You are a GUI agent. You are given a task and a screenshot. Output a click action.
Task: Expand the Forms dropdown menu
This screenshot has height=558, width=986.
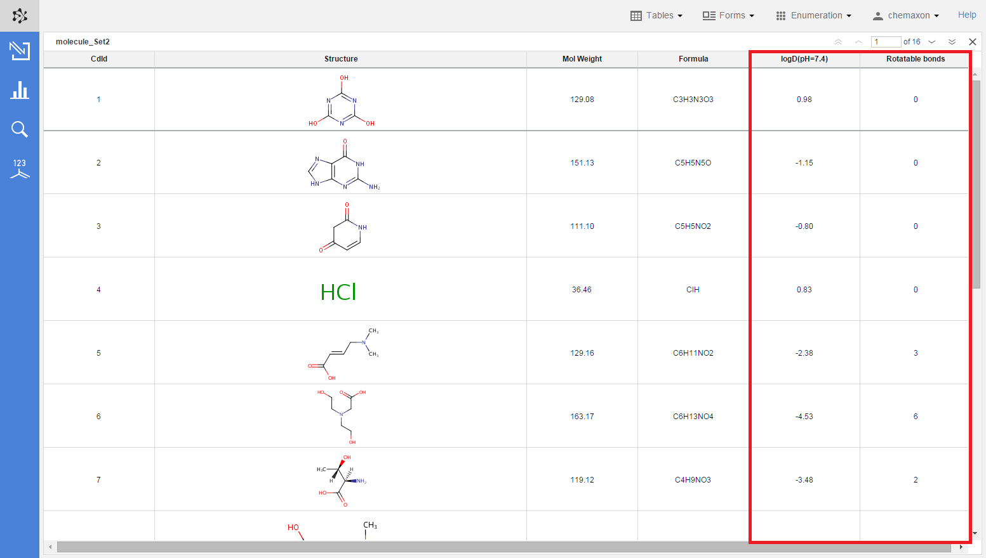tap(728, 15)
